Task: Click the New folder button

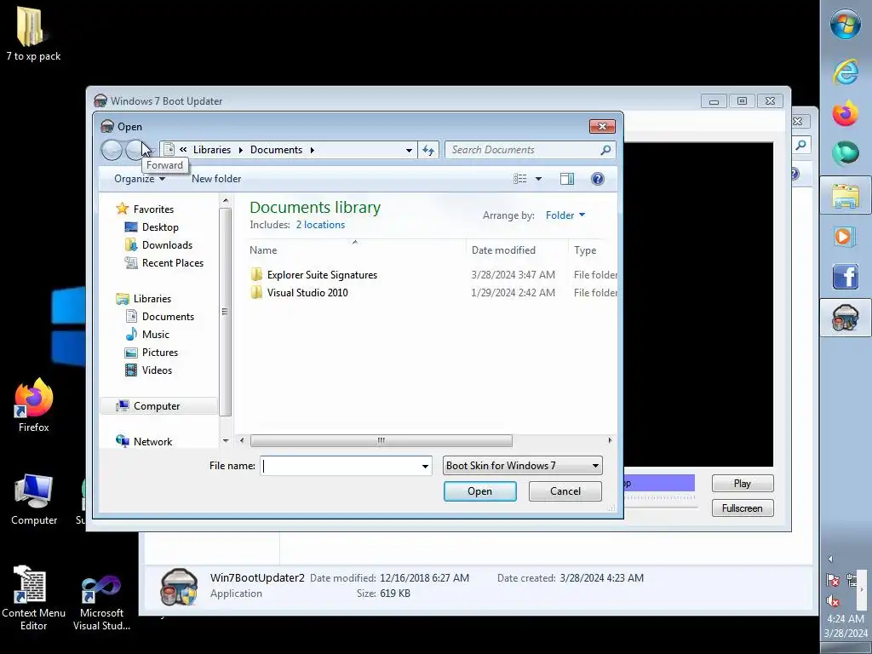Action: click(x=216, y=179)
